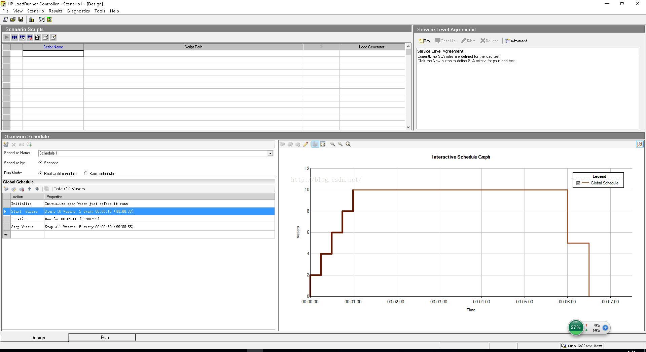
Task: Click the Start Time clock icon
Action: click(x=29, y=144)
